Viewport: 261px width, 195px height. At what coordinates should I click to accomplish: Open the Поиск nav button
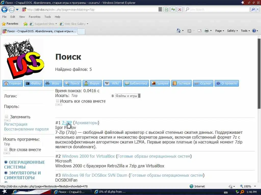point(72,83)
